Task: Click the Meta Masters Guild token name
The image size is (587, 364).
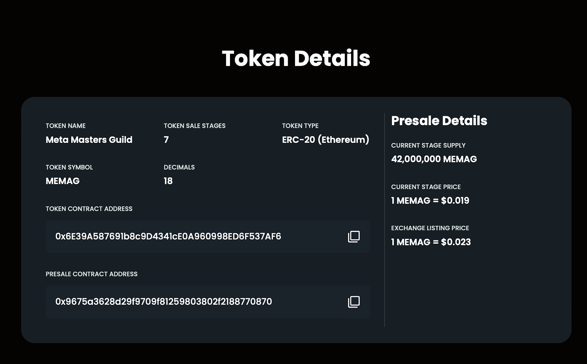Action: coord(89,140)
